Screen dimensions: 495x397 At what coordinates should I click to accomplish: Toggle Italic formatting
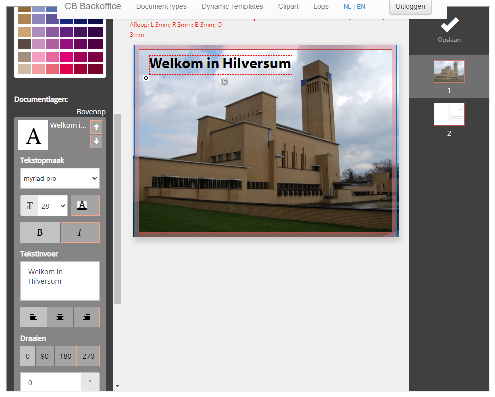pos(80,232)
